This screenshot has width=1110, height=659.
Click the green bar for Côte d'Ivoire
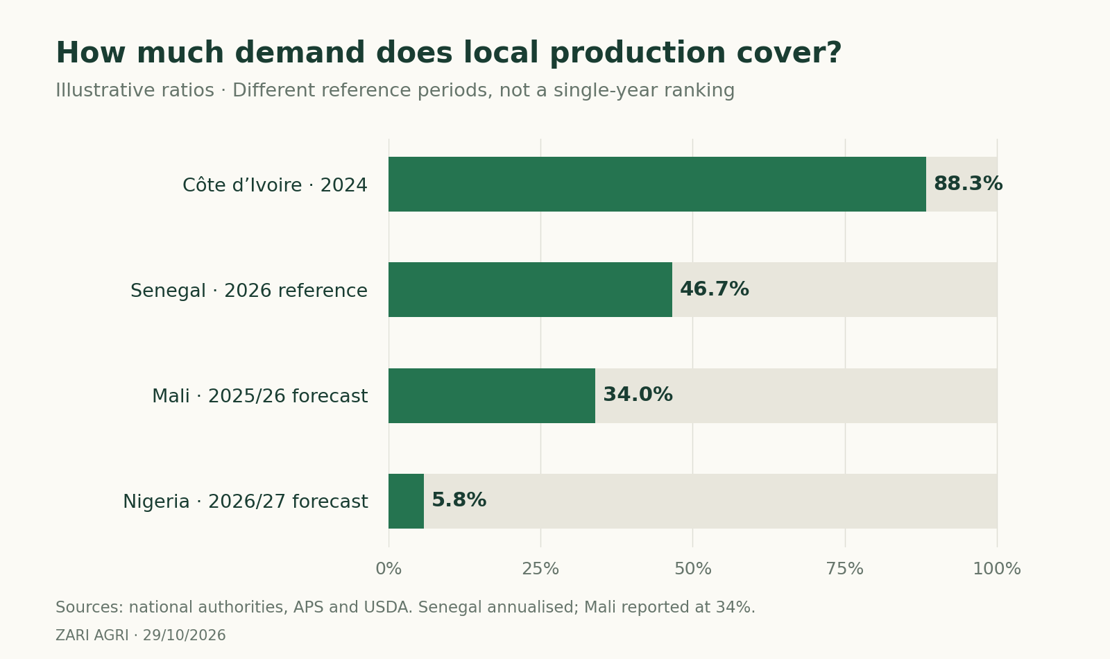click(x=657, y=184)
